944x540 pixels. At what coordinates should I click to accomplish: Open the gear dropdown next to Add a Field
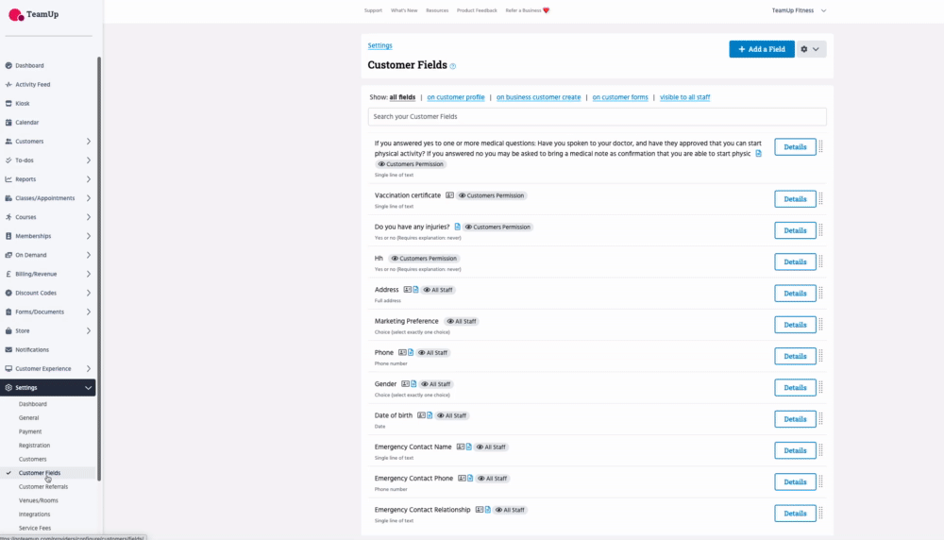coord(810,49)
